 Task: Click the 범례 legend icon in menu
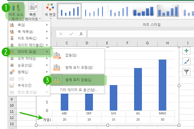tap(12, 72)
